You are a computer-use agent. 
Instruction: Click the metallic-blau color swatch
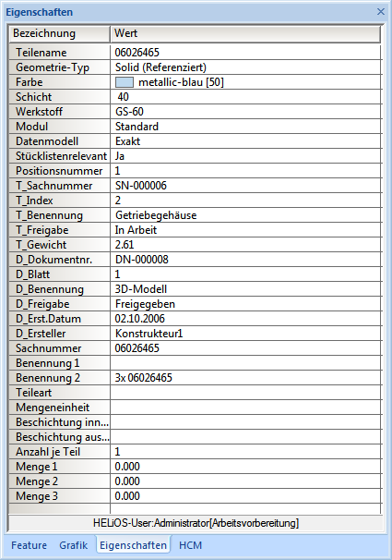coord(125,82)
